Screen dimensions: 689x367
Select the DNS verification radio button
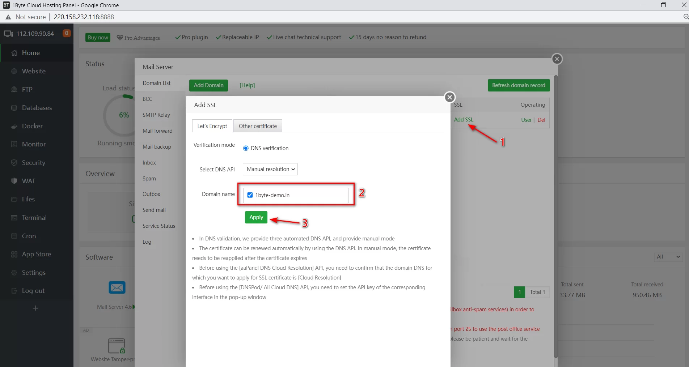tap(246, 148)
